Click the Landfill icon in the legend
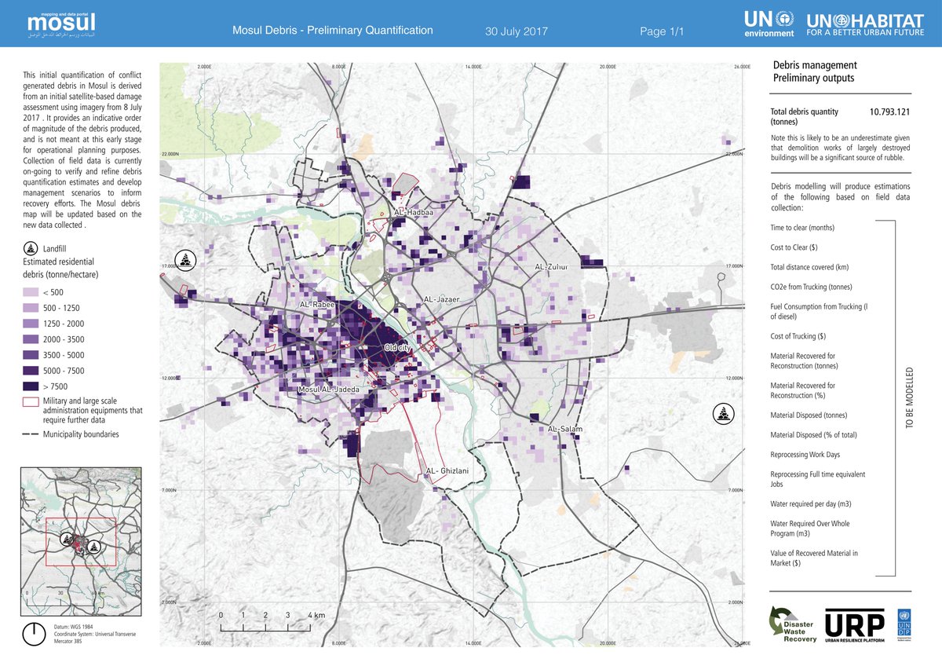942x666 pixels. [31, 249]
